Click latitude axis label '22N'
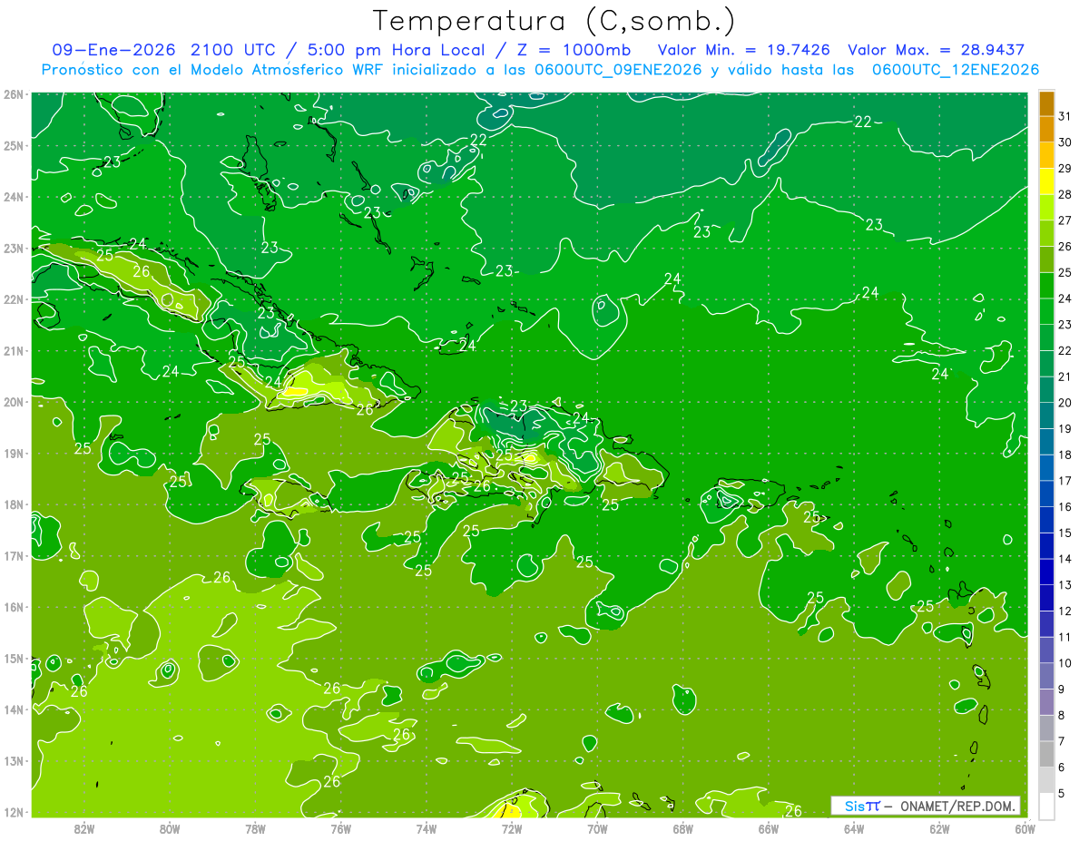This screenshot has height=841, width=1089. pos(14,299)
